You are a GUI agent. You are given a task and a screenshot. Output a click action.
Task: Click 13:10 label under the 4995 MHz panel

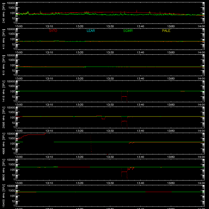pyautogui.click(x=49, y=157)
